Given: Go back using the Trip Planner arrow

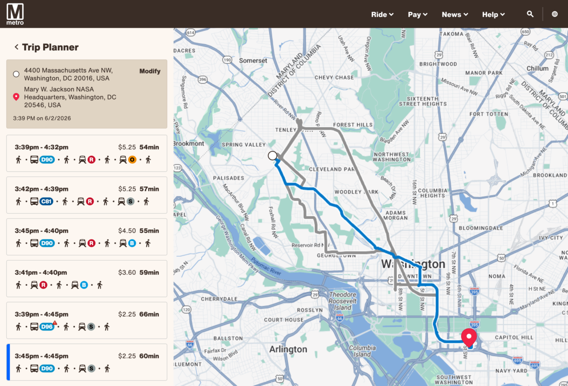Looking at the screenshot, I should coord(17,47).
